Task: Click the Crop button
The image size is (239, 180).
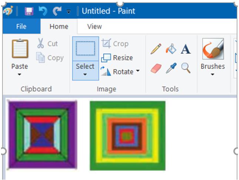Action: coord(115,43)
